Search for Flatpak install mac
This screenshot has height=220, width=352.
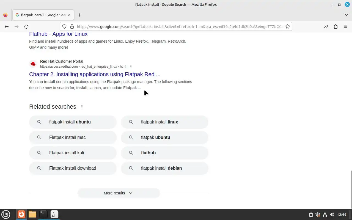pyautogui.click(x=73, y=137)
